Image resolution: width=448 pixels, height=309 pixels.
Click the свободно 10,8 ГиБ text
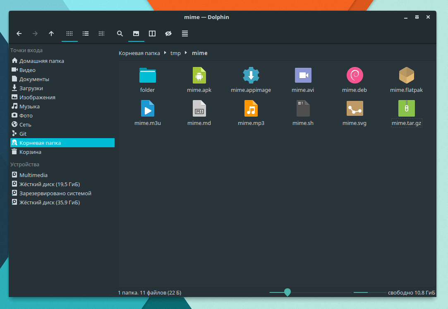click(x=412, y=293)
